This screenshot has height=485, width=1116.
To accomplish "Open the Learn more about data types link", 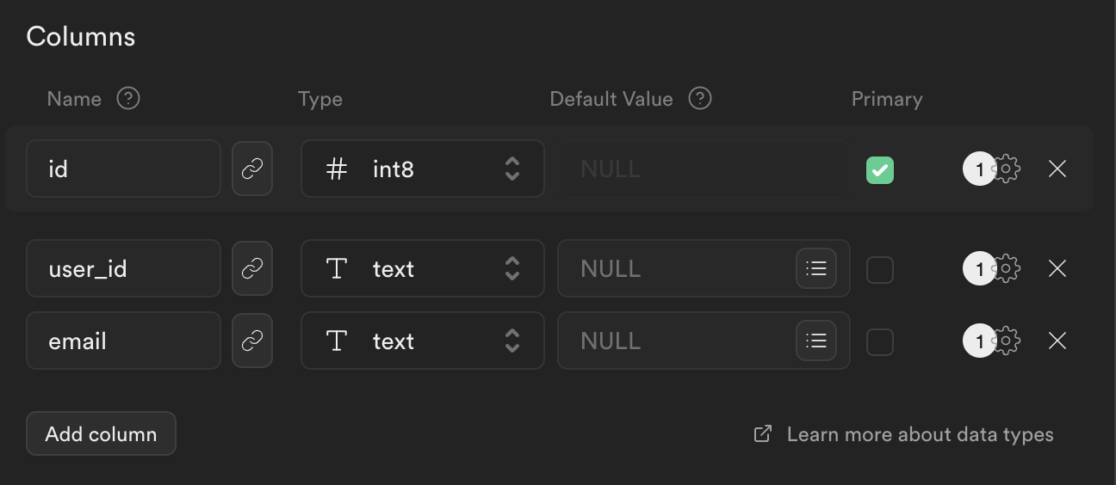I will coord(919,434).
